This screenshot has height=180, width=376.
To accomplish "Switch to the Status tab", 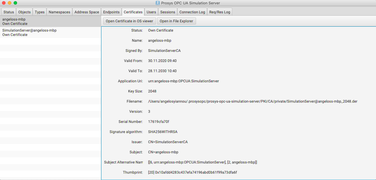I will pyautogui.click(x=9, y=12).
